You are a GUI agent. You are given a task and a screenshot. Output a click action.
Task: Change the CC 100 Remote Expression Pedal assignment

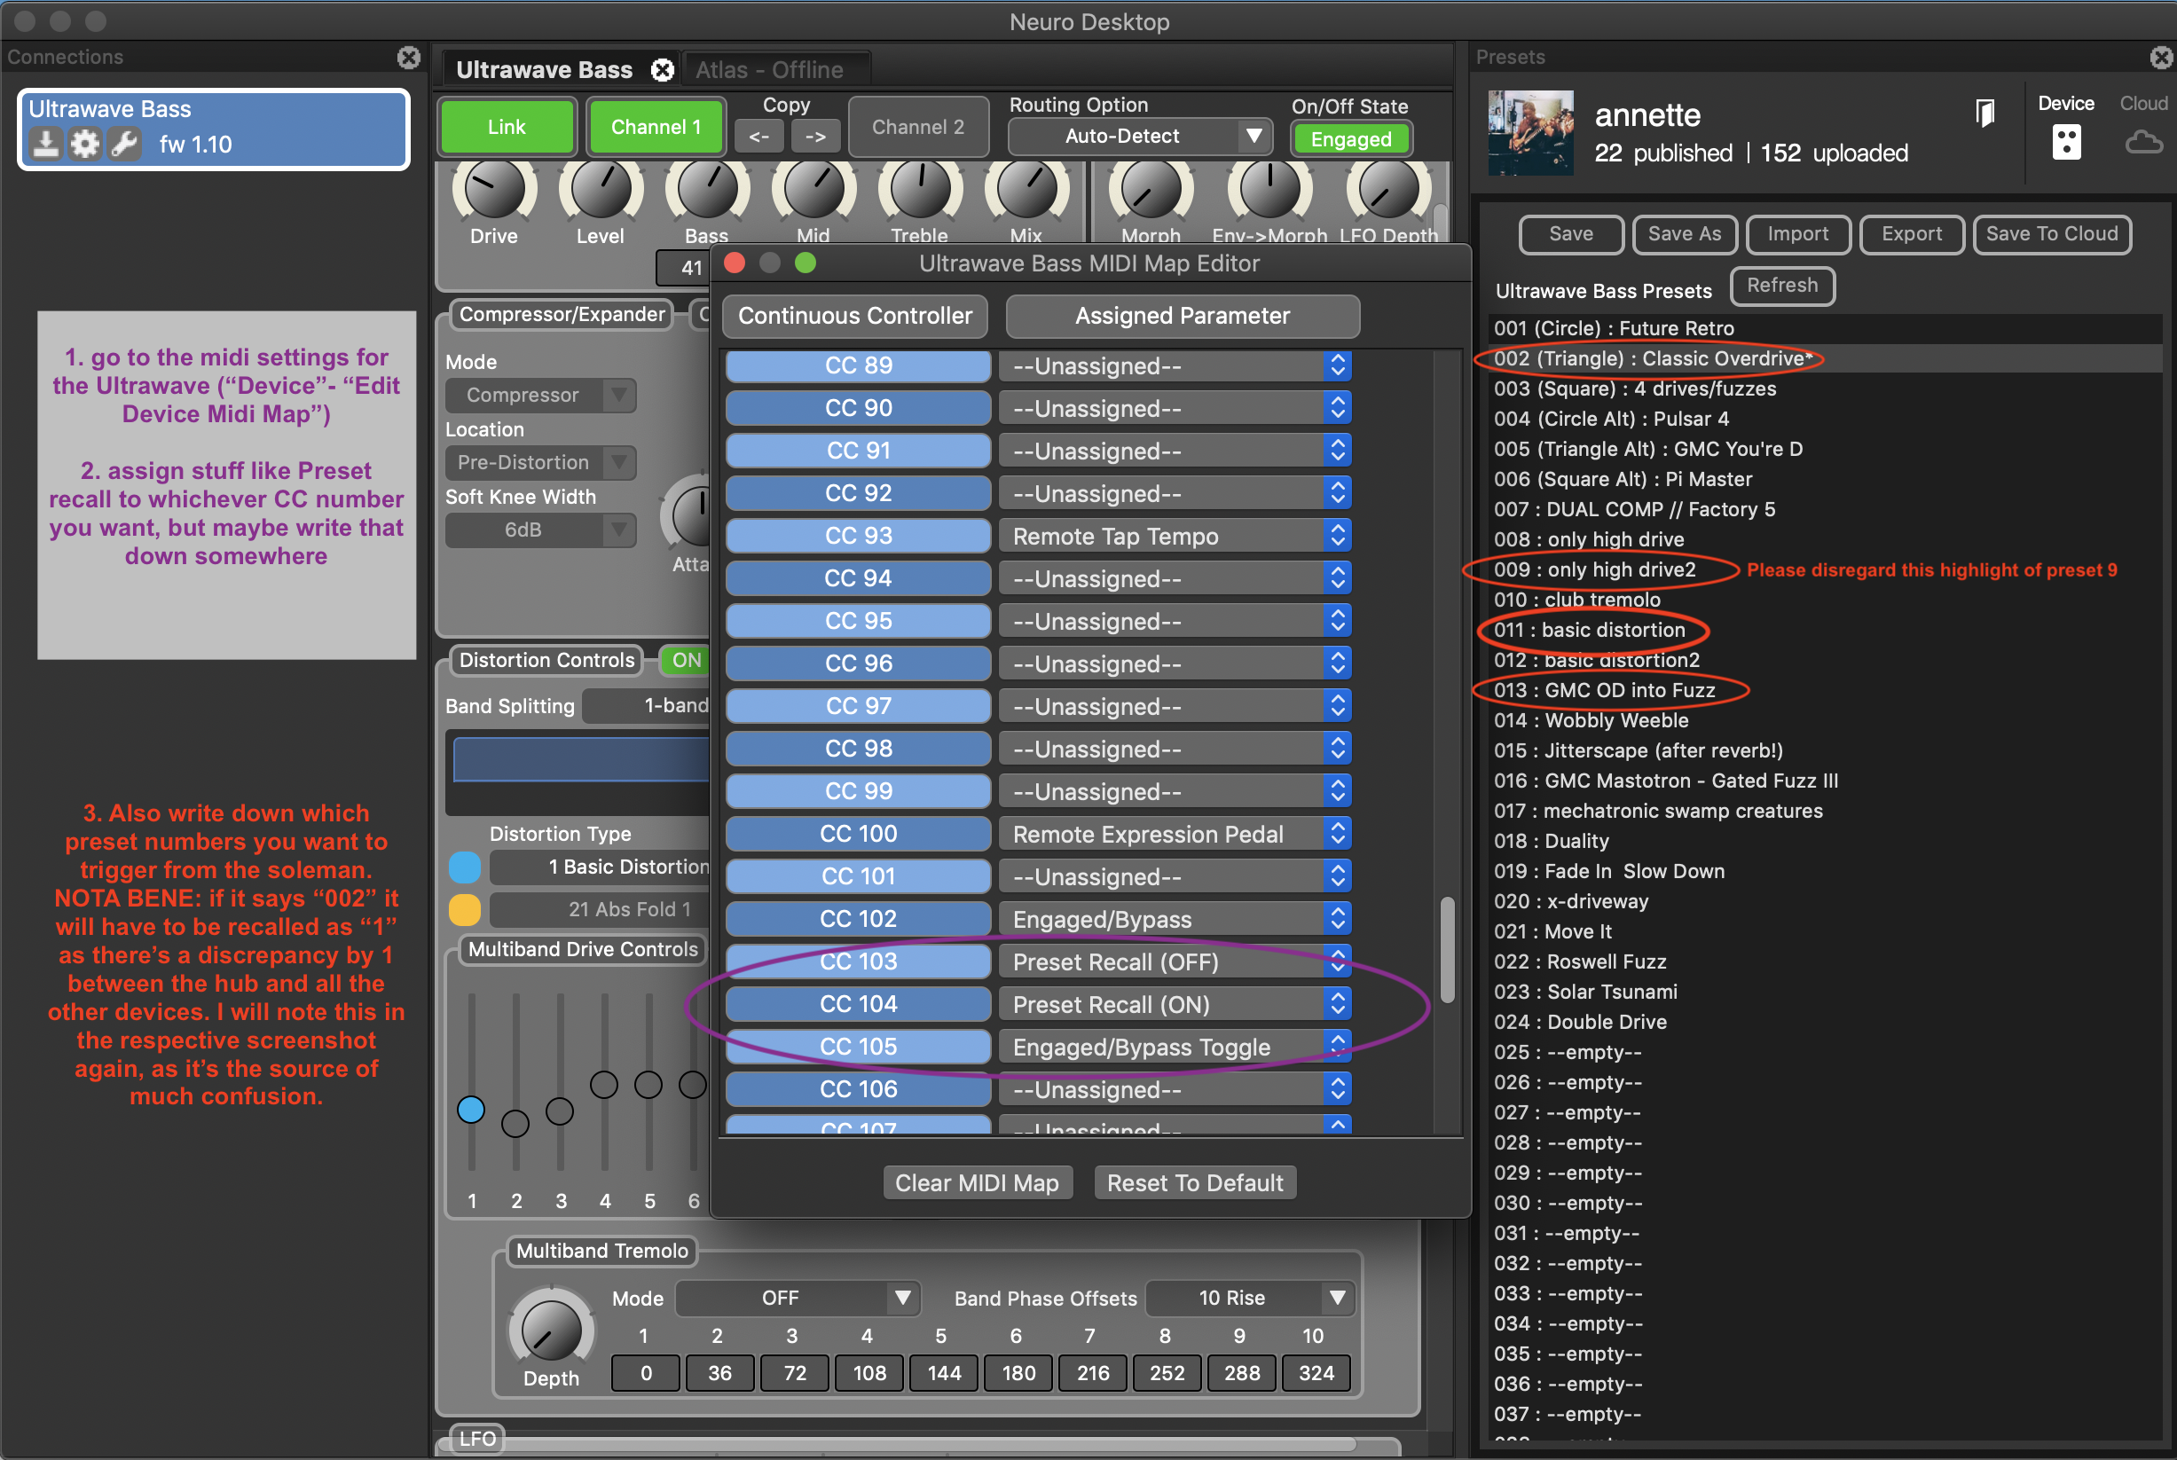(1175, 835)
